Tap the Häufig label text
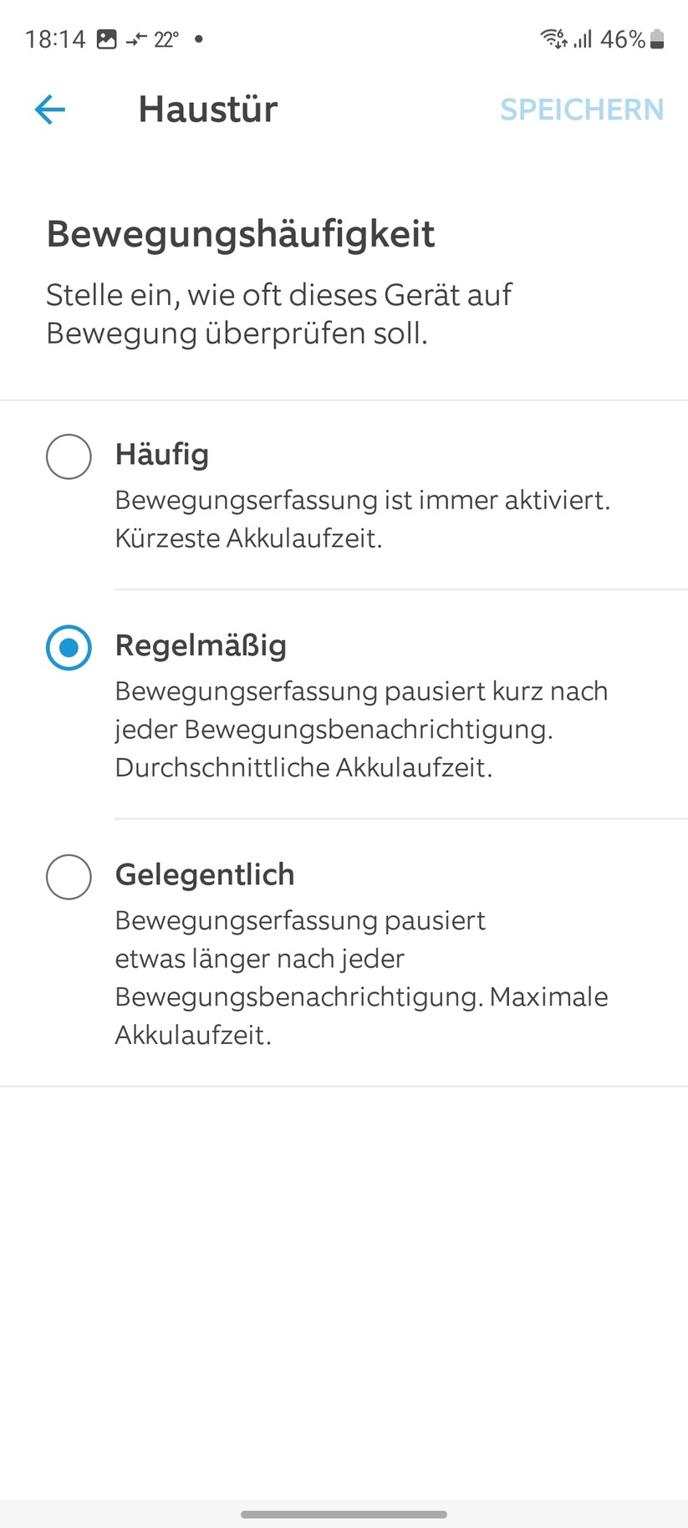This screenshot has width=688, height=1528. click(x=163, y=455)
